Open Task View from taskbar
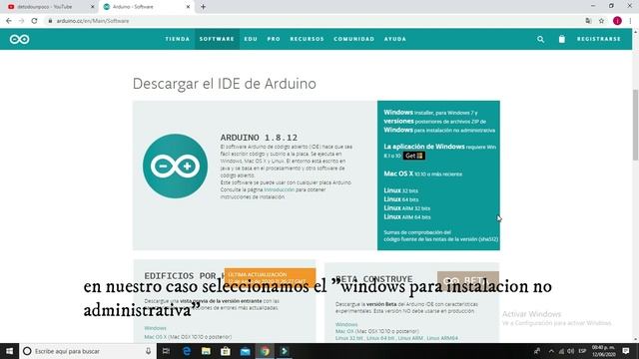This screenshot has width=639, height=359. pos(166,351)
